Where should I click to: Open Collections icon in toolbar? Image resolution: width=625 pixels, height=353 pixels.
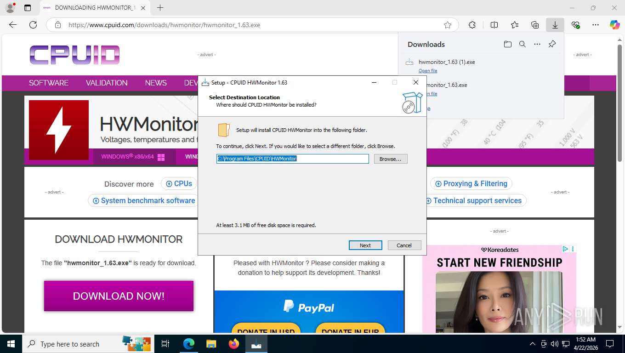click(535, 25)
